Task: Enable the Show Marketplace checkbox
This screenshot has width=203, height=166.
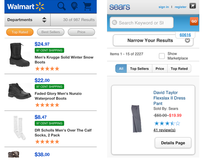Action: tap(162, 56)
